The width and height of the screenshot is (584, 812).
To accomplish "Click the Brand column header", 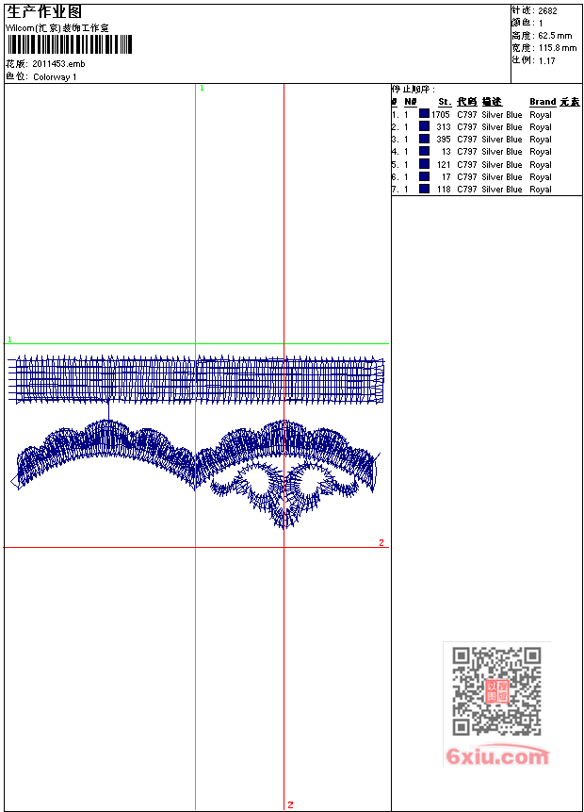I will pos(543,102).
